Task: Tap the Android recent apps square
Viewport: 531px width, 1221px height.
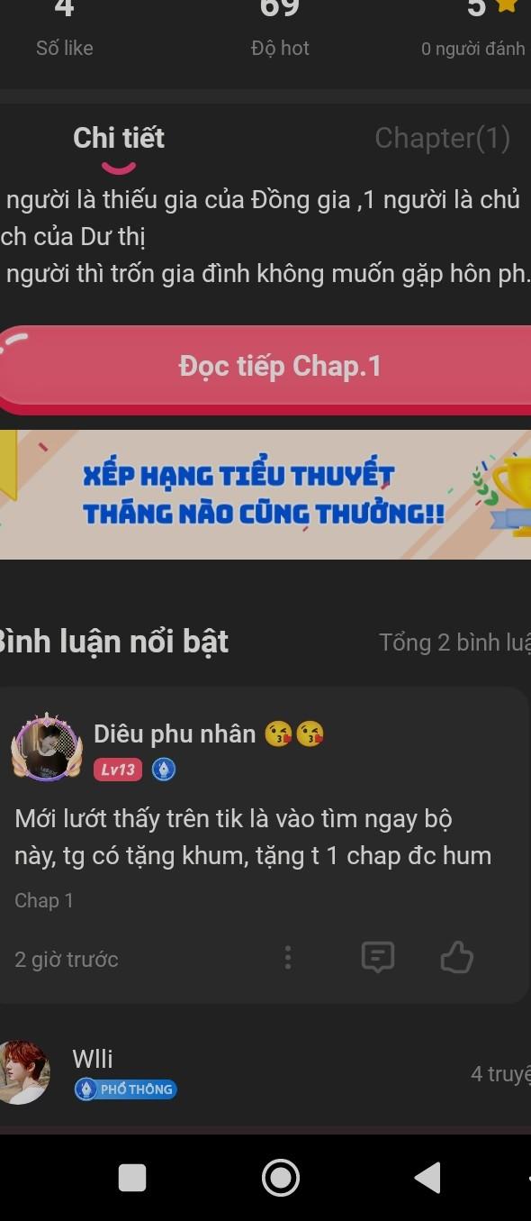Action: click(132, 1178)
